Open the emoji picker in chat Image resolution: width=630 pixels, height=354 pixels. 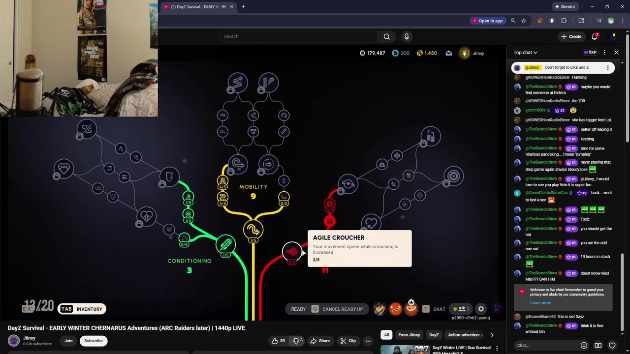[x=584, y=345]
